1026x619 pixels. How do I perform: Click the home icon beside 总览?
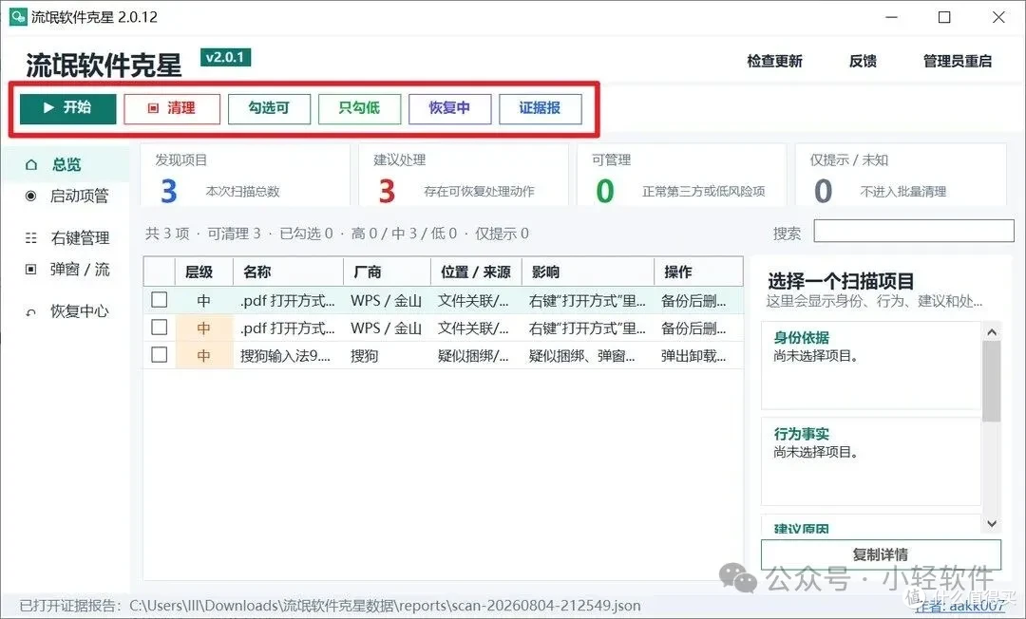pos(30,164)
